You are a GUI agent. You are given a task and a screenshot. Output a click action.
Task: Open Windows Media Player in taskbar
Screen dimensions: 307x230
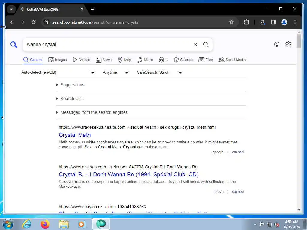[82, 224]
